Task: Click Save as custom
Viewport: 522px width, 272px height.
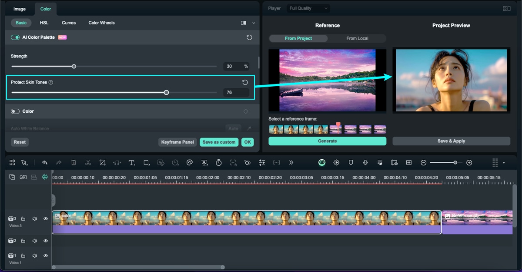Action: tap(219, 142)
